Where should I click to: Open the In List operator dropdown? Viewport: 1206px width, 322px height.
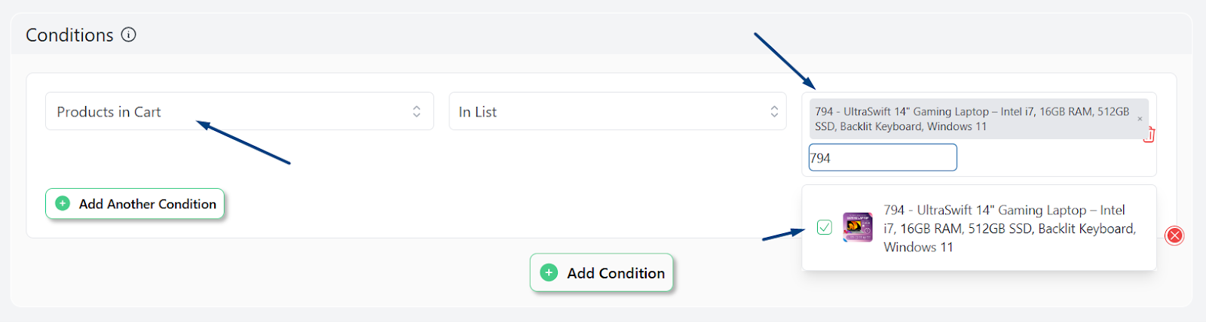(617, 111)
